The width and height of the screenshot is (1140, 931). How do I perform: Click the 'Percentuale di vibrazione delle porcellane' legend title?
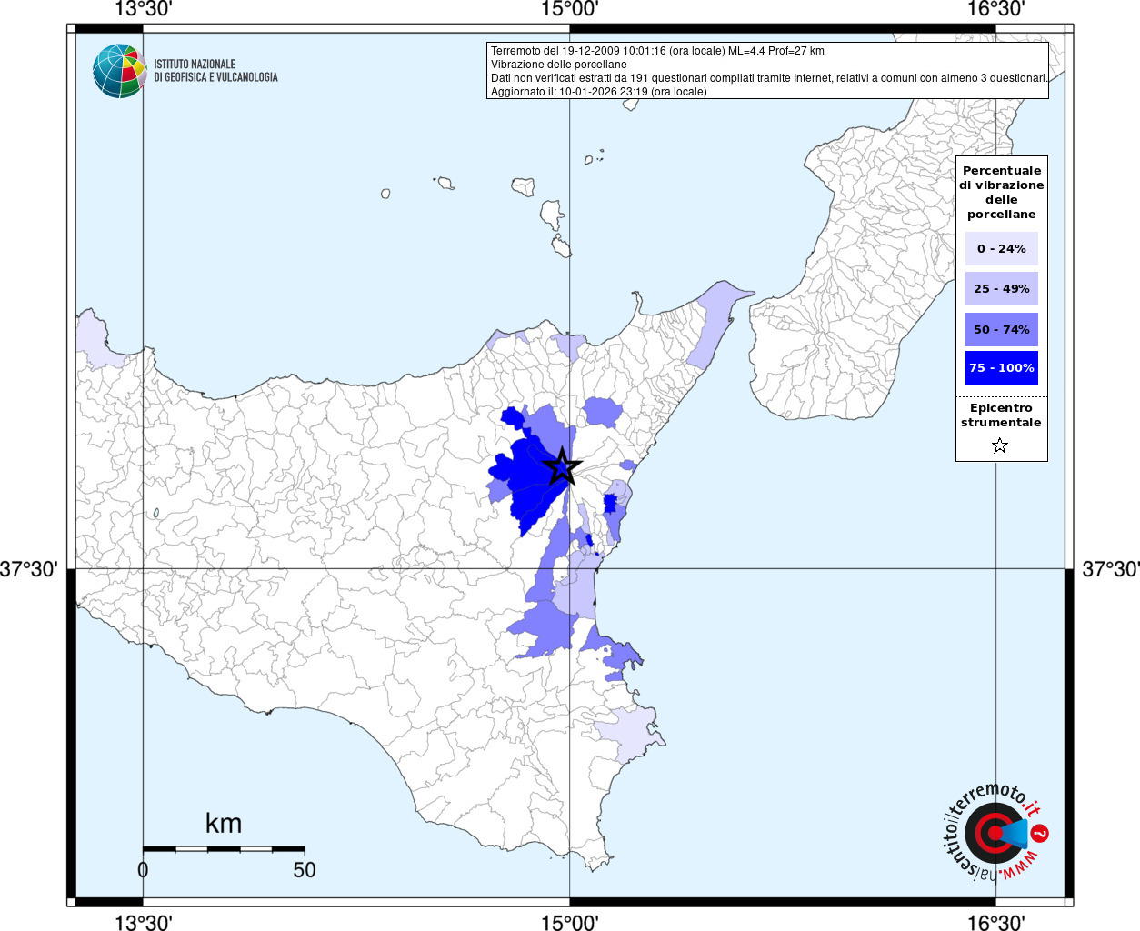tap(1002, 192)
